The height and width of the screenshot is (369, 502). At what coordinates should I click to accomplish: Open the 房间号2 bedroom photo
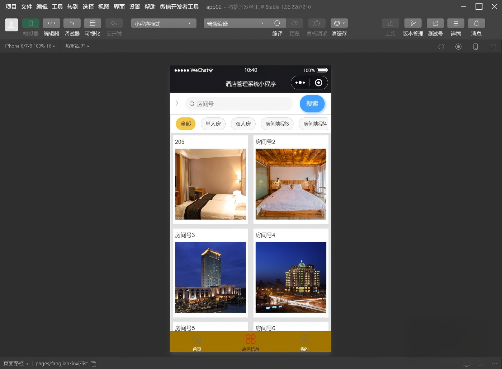click(291, 184)
